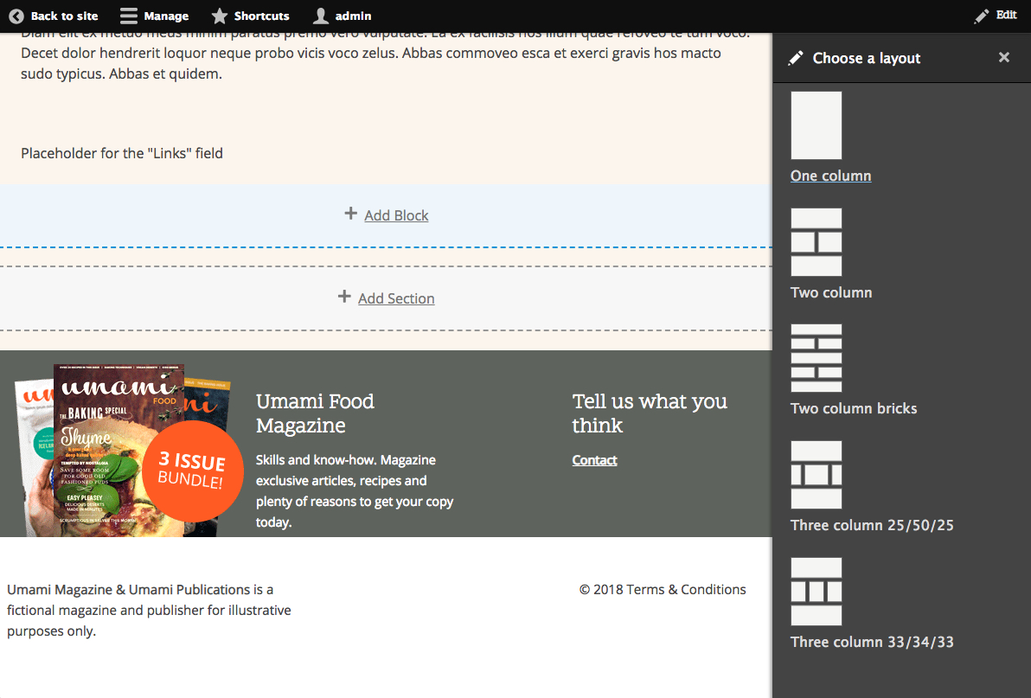Click the plus icon next to Add Block
The width and height of the screenshot is (1031, 698).
click(350, 215)
